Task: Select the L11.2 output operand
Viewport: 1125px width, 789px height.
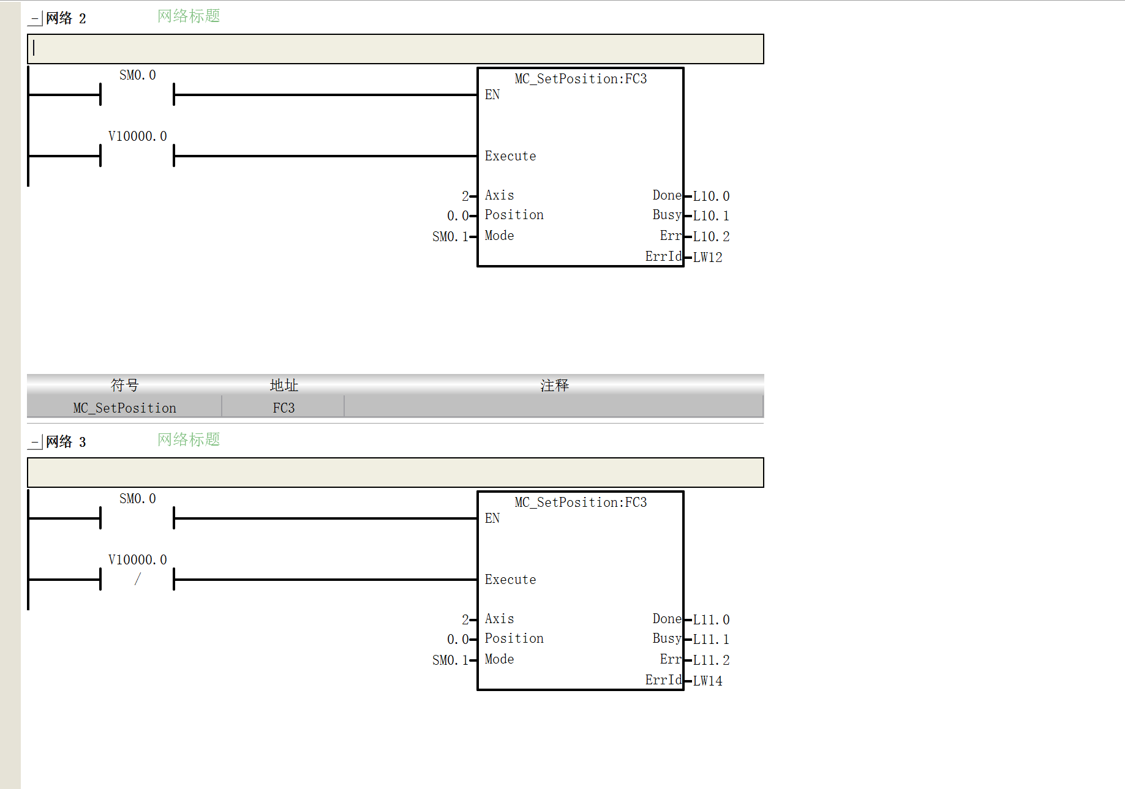Action: (x=711, y=660)
